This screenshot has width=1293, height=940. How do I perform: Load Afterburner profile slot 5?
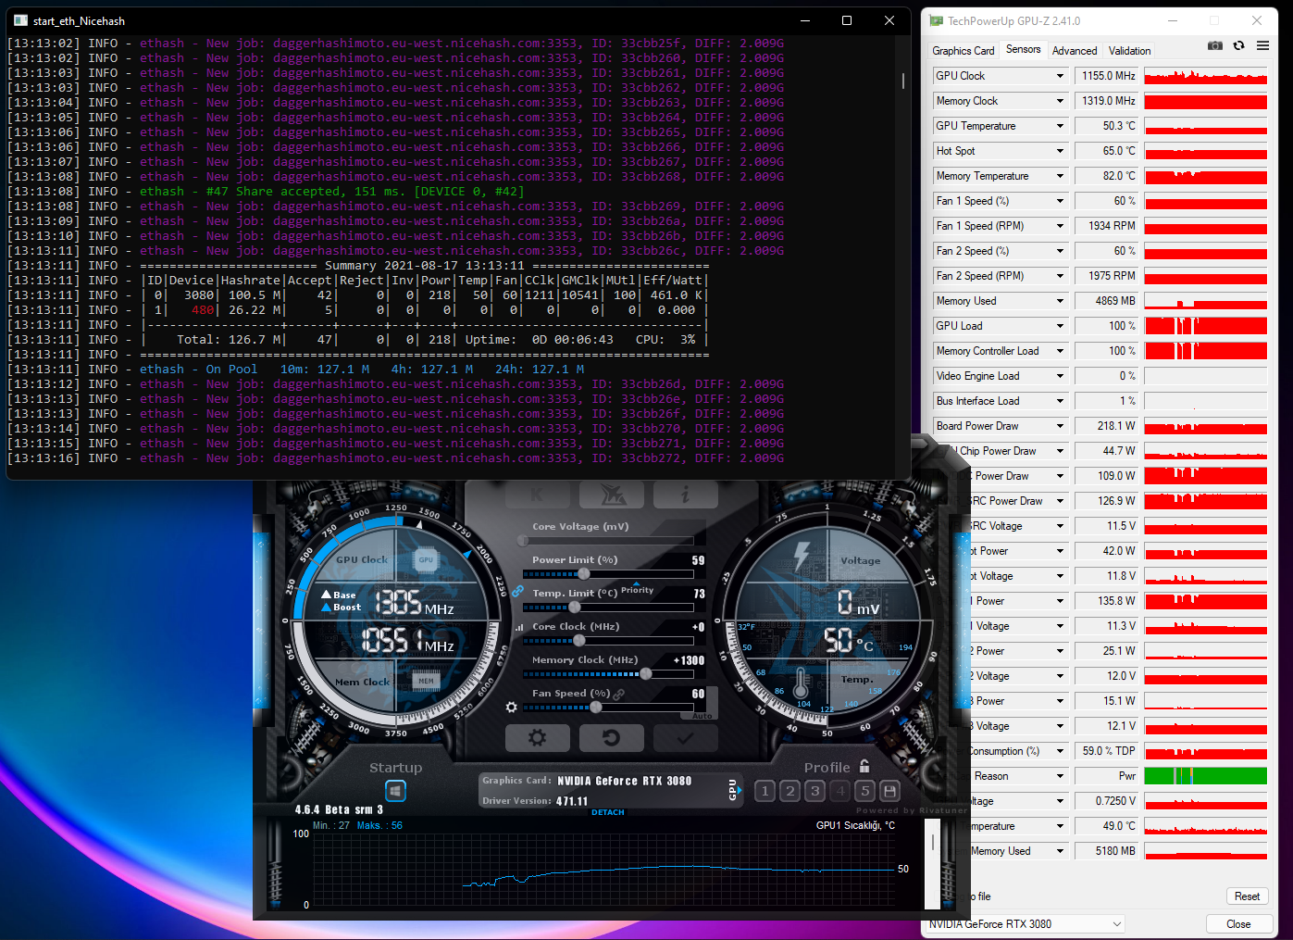[864, 791]
